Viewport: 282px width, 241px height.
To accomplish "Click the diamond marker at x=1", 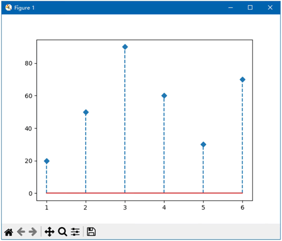I will click(47, 161).
